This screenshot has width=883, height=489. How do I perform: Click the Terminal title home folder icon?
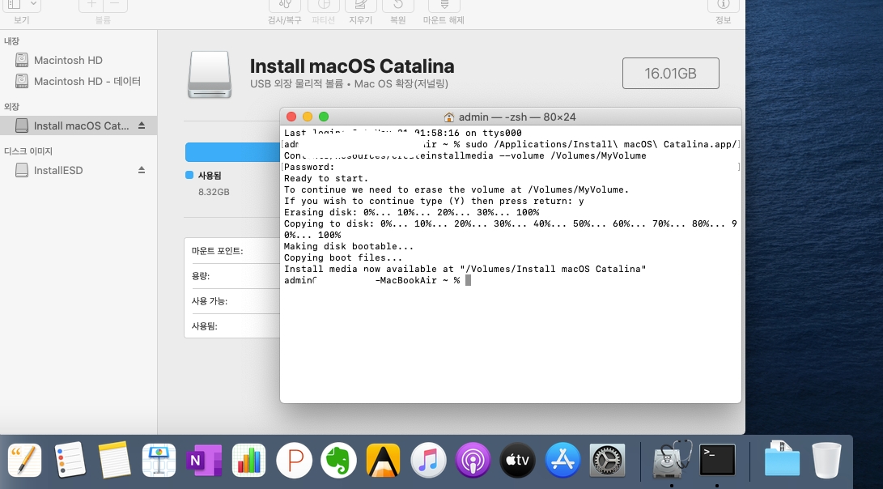(x=449, y=117)
